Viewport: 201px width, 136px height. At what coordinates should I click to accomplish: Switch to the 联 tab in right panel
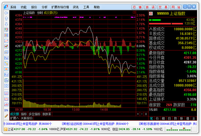pos(182,119)
